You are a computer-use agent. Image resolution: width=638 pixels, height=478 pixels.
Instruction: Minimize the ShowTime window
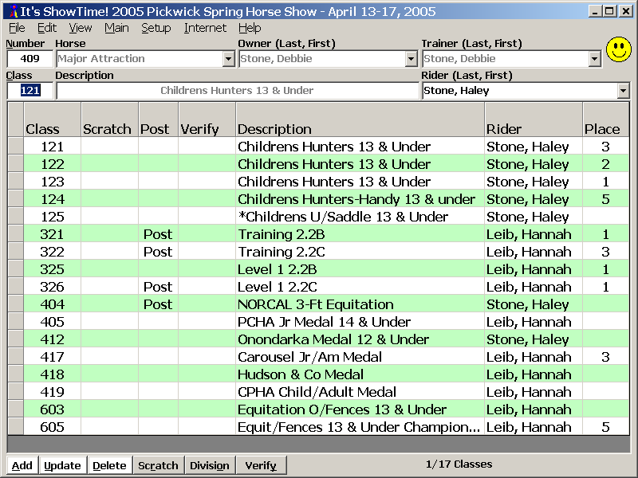click(x=595, y=11)
